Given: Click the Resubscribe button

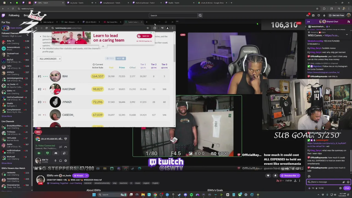Looking at the screenshot, I should pyautogui.click(x=290, y=175).
